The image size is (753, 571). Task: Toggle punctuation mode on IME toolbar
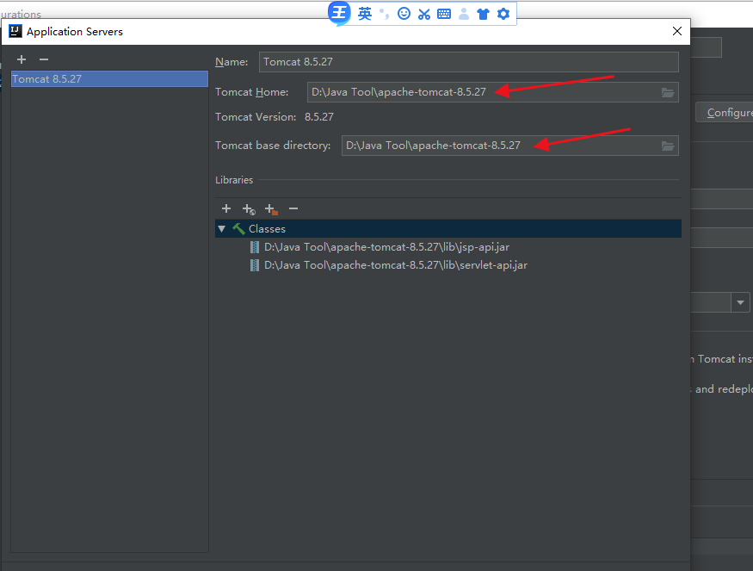384,14
